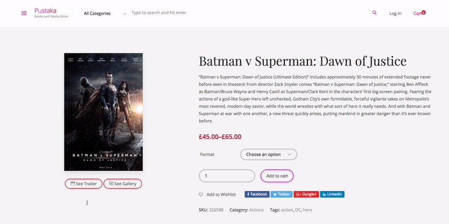Click the DC tag link
The width and height of the screenshot is (449, 224).
(298, 210)
